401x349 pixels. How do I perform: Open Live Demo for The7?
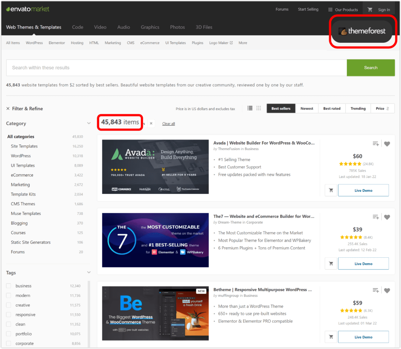(x=363, y=263)
